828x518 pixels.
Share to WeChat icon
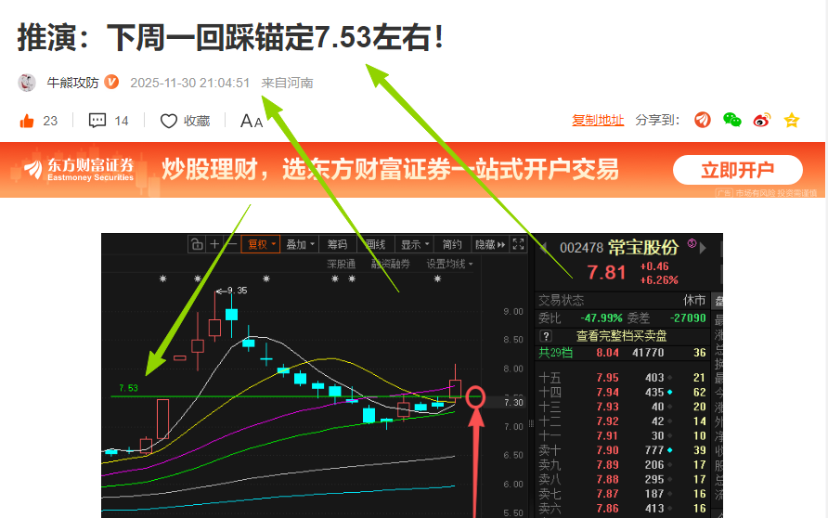tap(731, 121)
